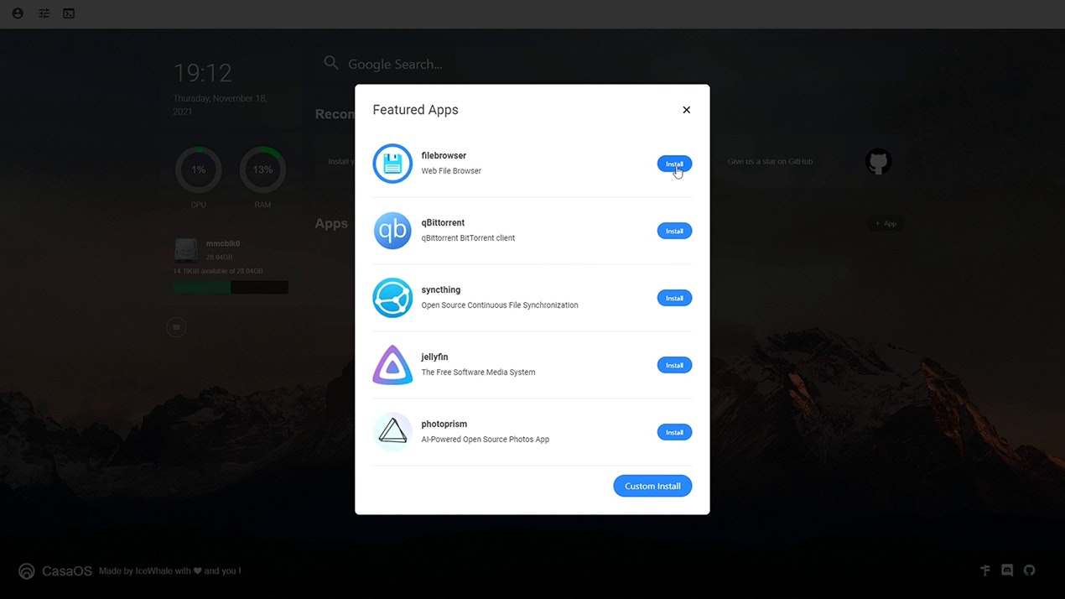1065x599 pixels.
Task: Open the account profile icon in top bar
Action: click(x=18, y=13)
